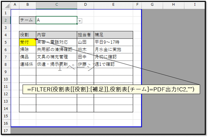Select the yellow 受付 cell
Viewport: 208px width, 137px height.
tap(27, 42)
